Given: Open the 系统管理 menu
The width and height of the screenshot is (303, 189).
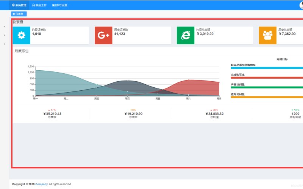Looking at the screenshot, I should click(19, 5).
